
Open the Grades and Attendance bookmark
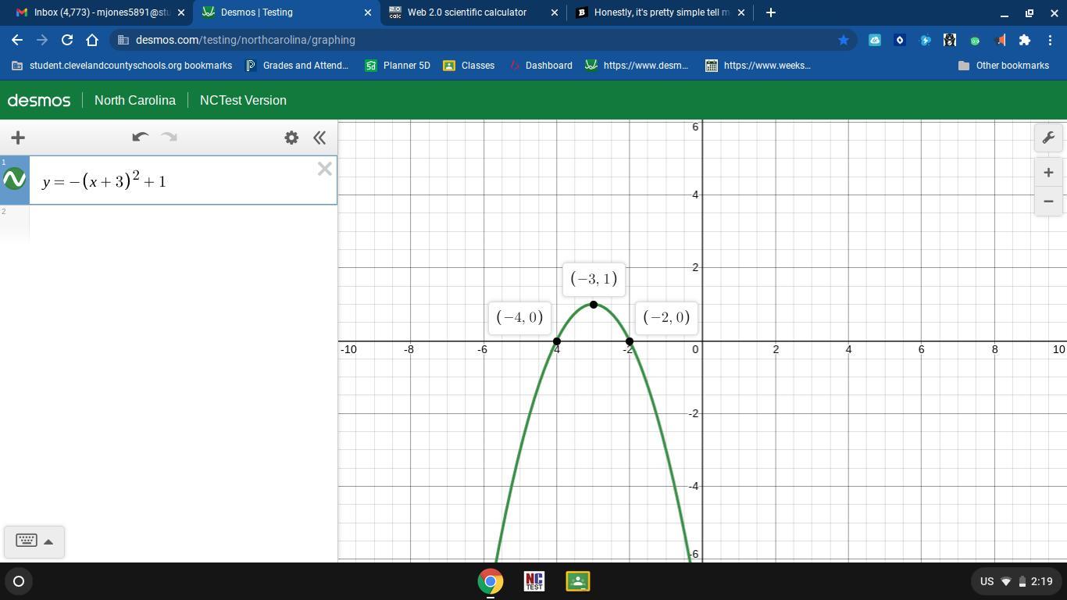297,66
